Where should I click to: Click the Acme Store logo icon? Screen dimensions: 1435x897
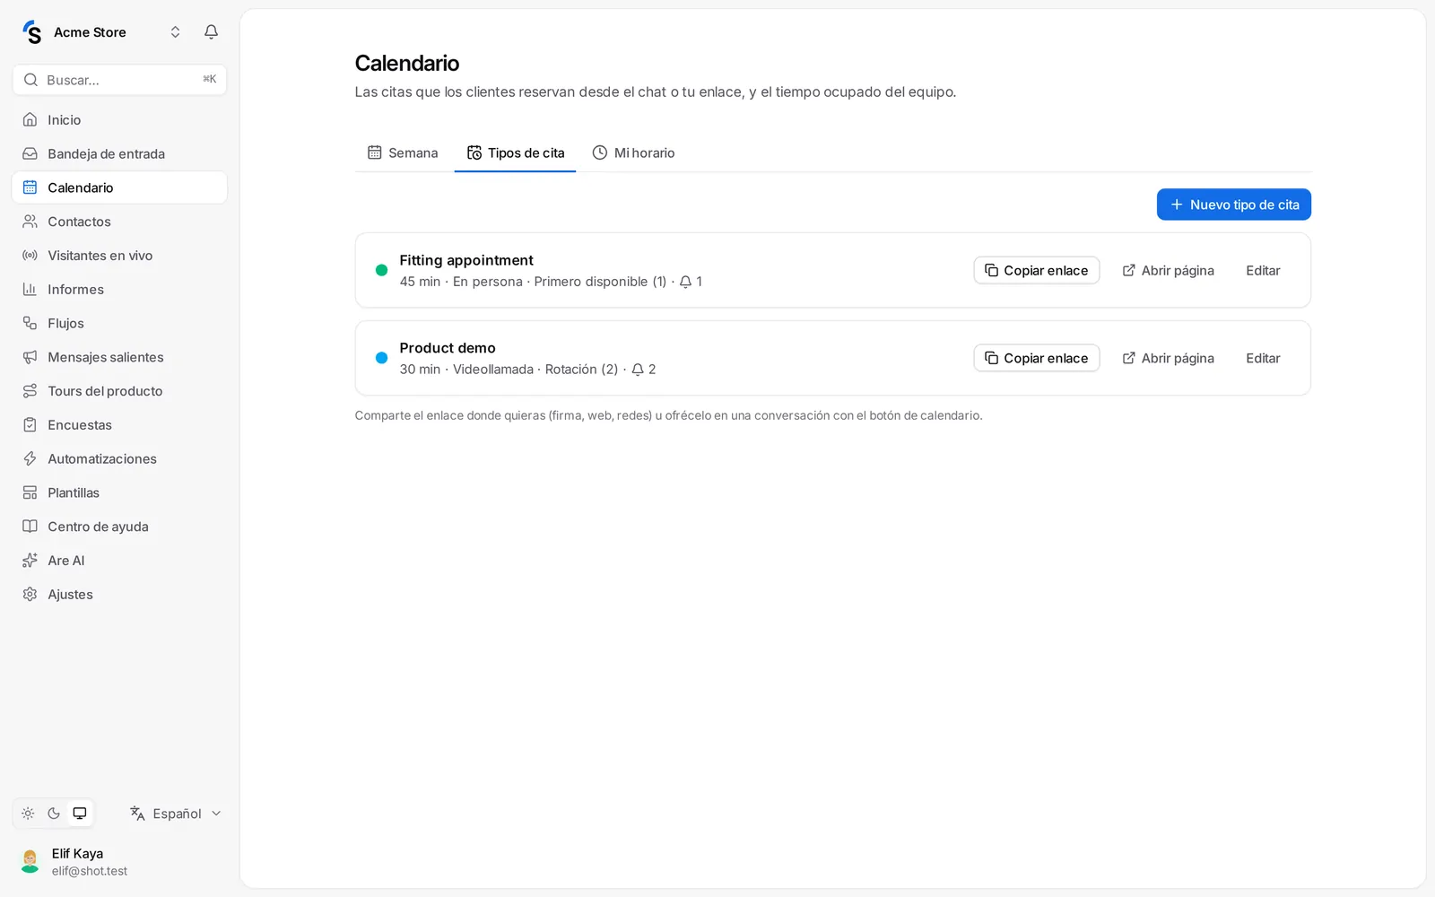(x=32, y=32)
